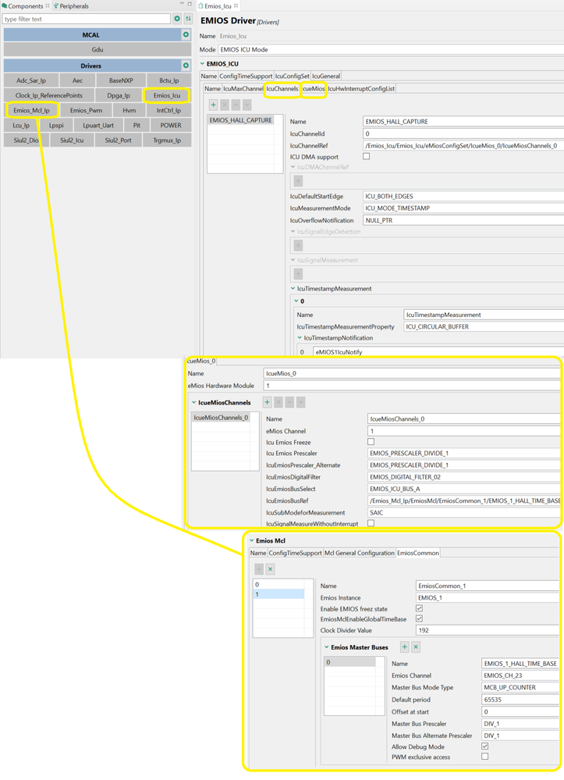Viewport: 564px width, 780px height.
Task: Open Master Bus Mode Type dropdown
Action: pos(520,687)
